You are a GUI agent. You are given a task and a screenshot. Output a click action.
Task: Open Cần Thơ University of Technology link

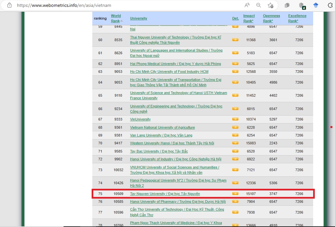click(x=177, y=212)
